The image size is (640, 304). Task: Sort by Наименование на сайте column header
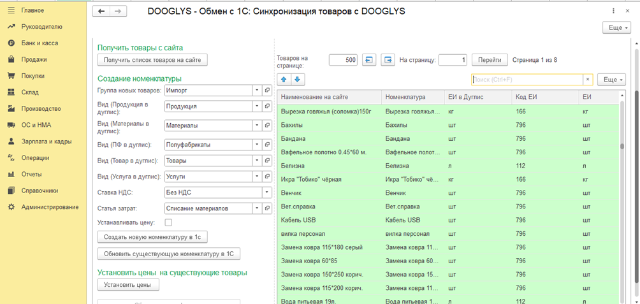(x=329, y=97)
